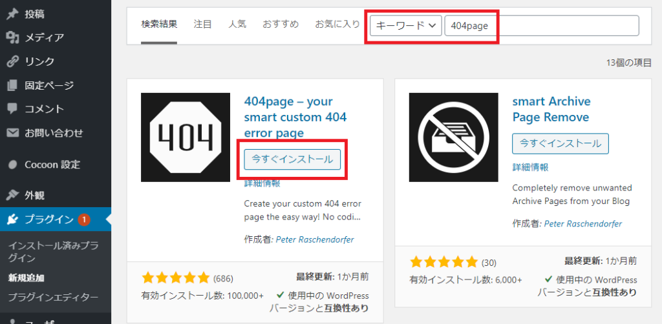Click author Peter Raschendorfer on smart Archive card

[583, 224]
